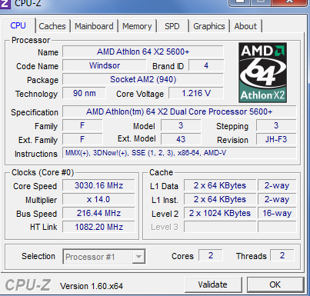Click the Core Speed value box

point(98,185)
